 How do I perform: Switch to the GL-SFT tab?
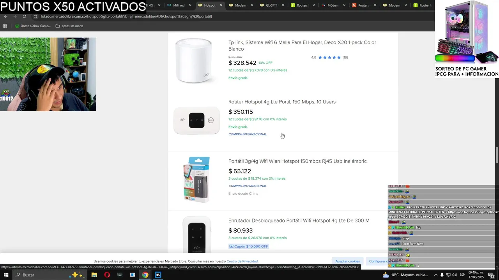click(x=272, y=5)
